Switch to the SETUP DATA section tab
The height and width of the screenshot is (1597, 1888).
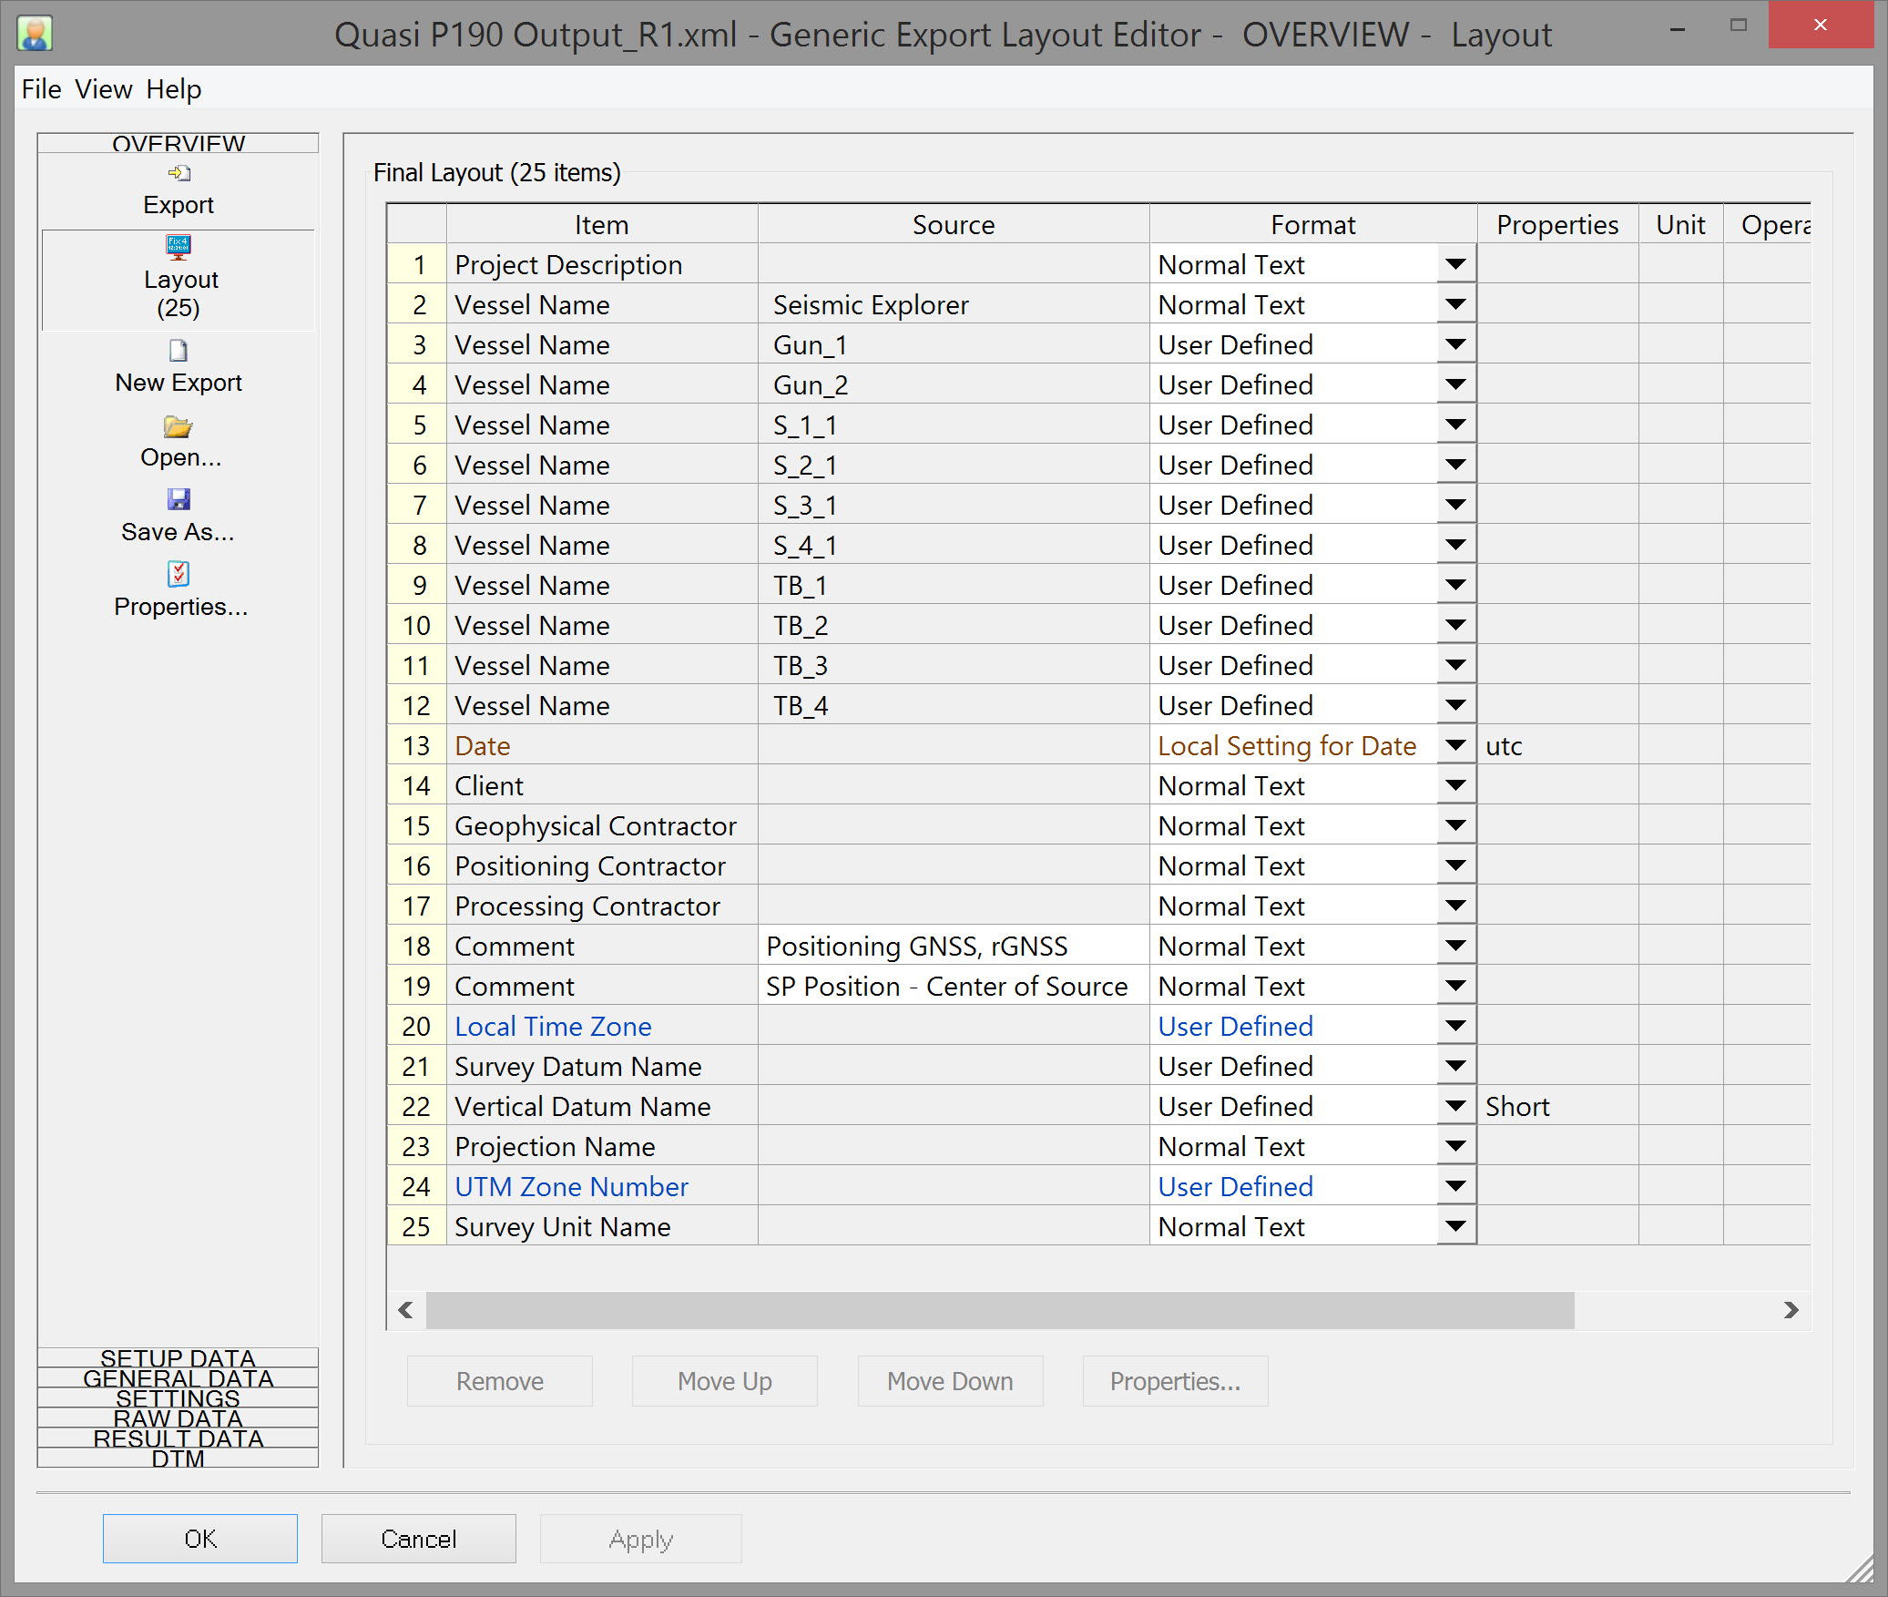click(x=179, y=1357)
